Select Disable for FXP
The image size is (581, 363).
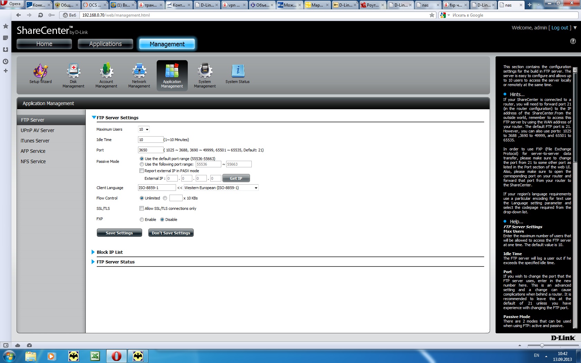[x=162, y=220]
